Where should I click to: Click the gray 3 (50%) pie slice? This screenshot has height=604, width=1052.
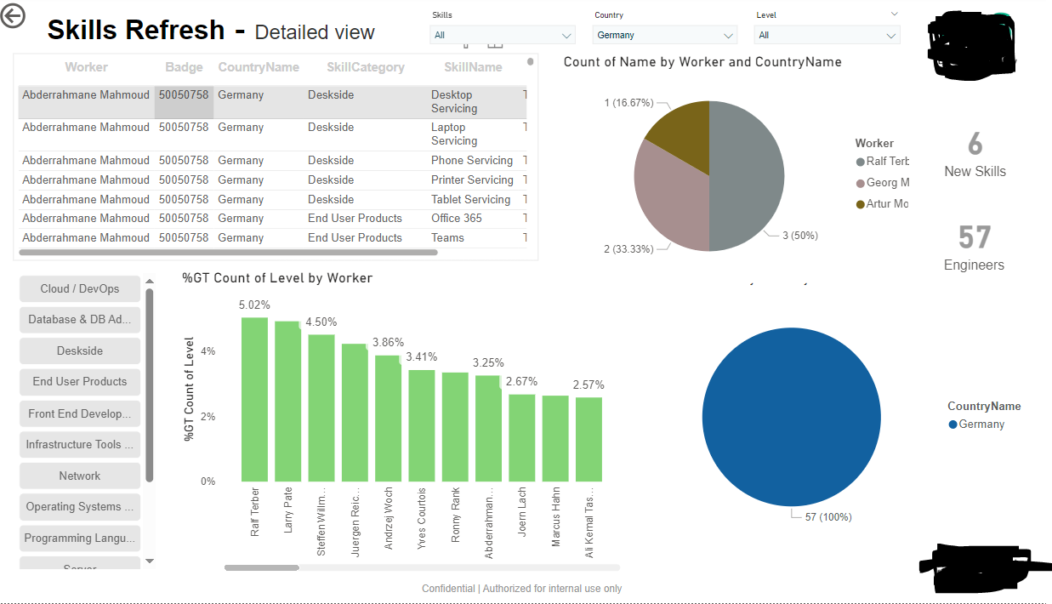(747, 176)
